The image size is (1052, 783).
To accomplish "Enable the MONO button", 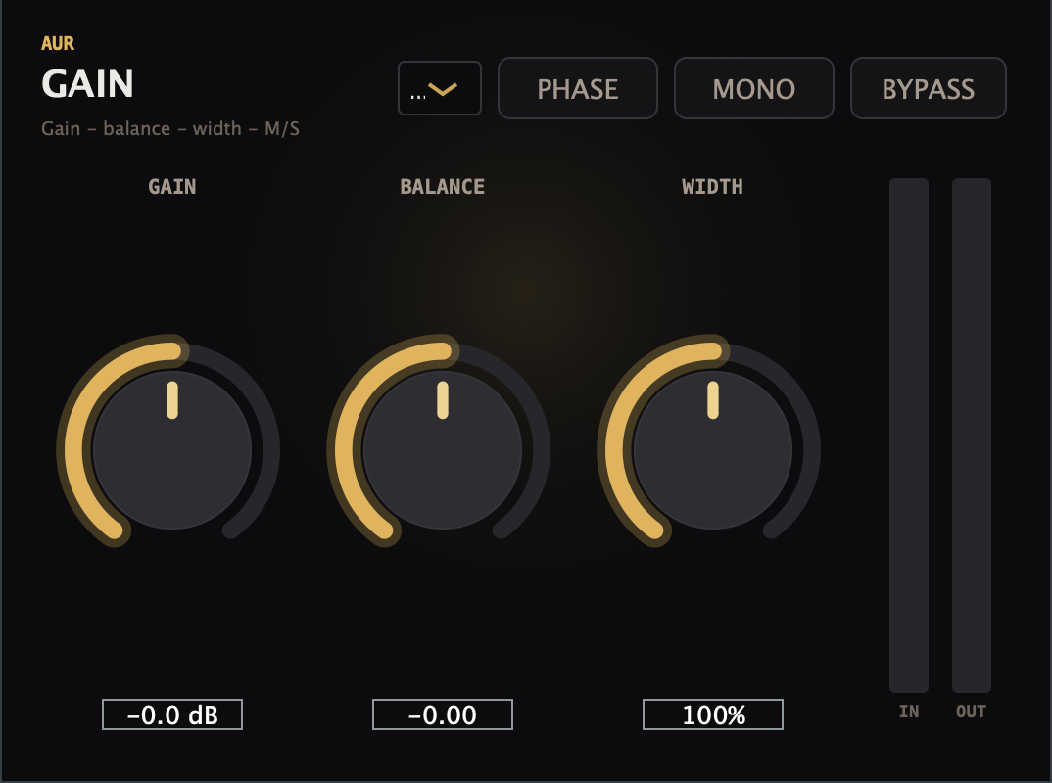I will [754, 88].
